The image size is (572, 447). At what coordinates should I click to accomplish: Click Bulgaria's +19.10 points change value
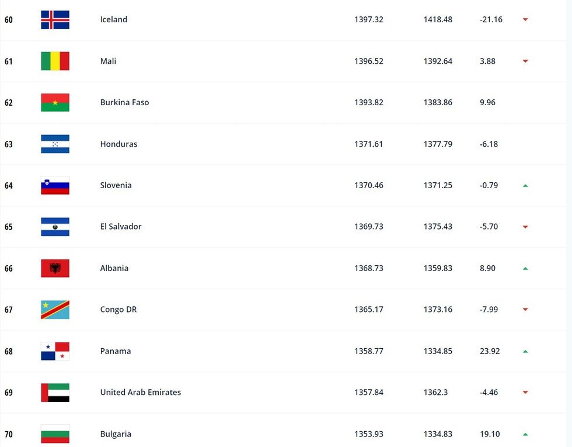click(x=489, y=434)
